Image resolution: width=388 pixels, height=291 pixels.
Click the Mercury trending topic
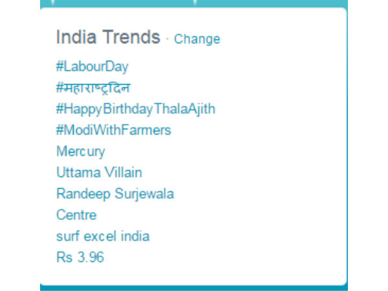pyautogui.click(x=80, y=151)
